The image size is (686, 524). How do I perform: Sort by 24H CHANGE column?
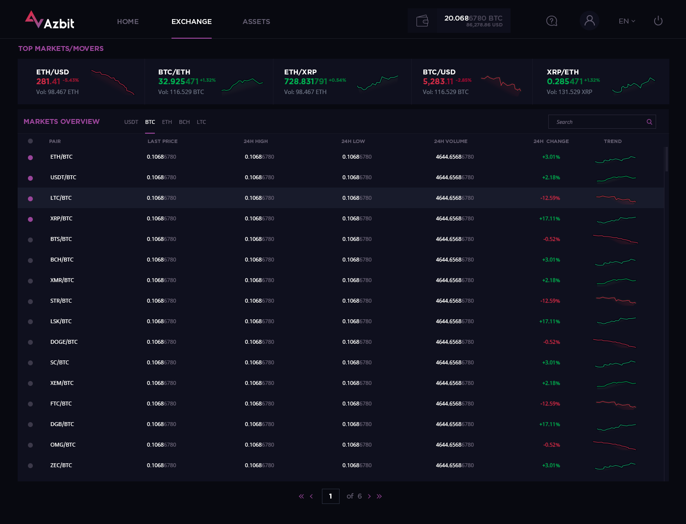click(551, 141)
